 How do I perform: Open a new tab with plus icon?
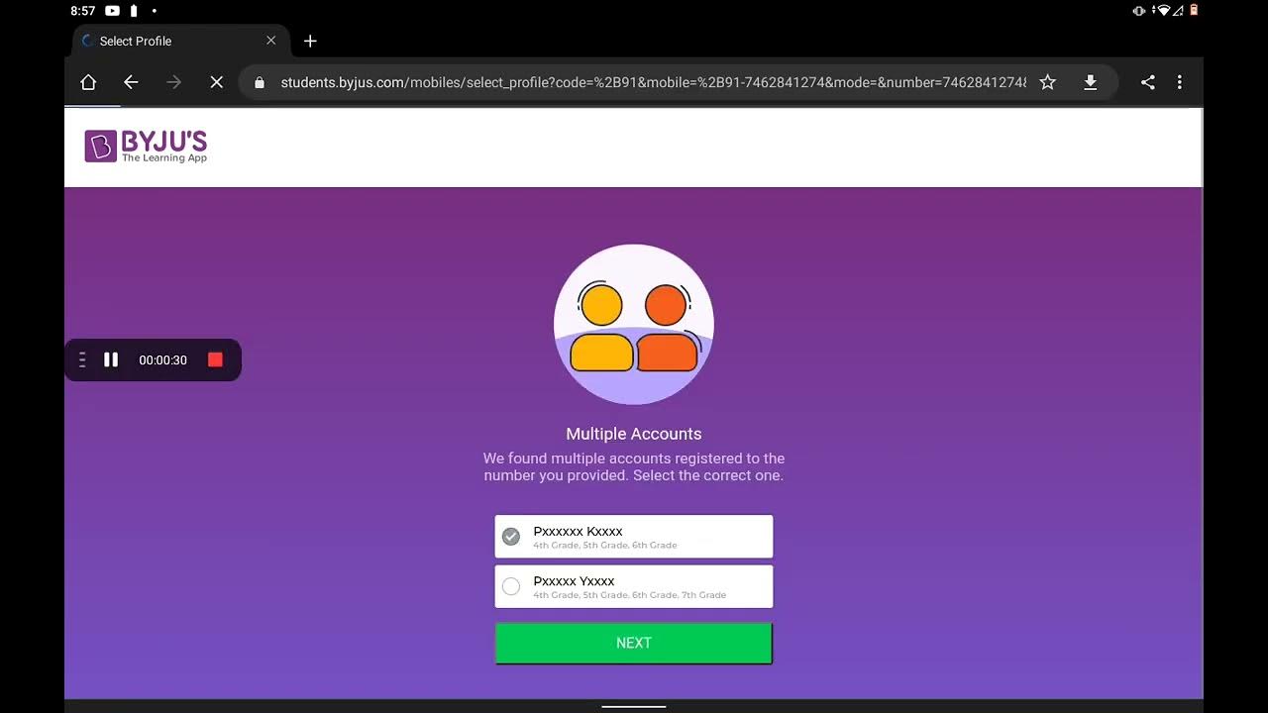point(310,41)
